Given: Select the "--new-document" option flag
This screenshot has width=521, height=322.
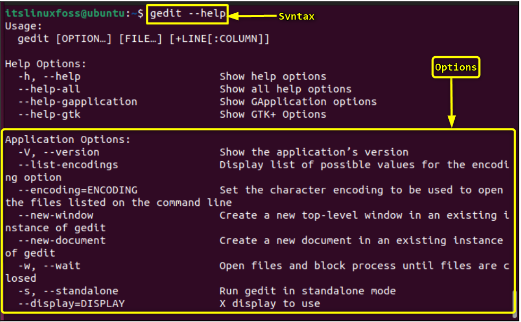Looking at the screenshot, I should pyautogui.click(x=62, y=241).
